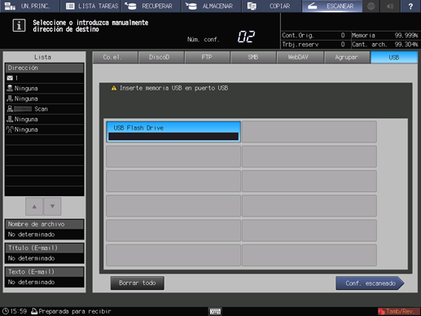Switch to the SMB tab
Image resolution: width=421 pixels, height=316 pixels.
pyautogui.click(x=253, y=57)
